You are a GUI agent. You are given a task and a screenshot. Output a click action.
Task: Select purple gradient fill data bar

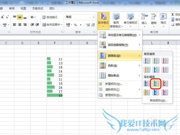[165, 70]
